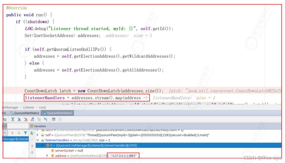Image resolution: width=285 pixels, height=163 pixels.
Task: Click the blue frames filter funnel icon
Action: (25, 133)
